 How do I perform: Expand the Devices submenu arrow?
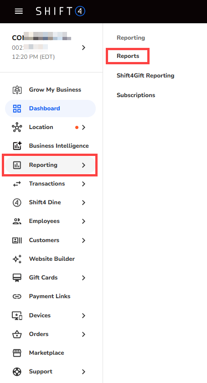[x=83, y=316]
